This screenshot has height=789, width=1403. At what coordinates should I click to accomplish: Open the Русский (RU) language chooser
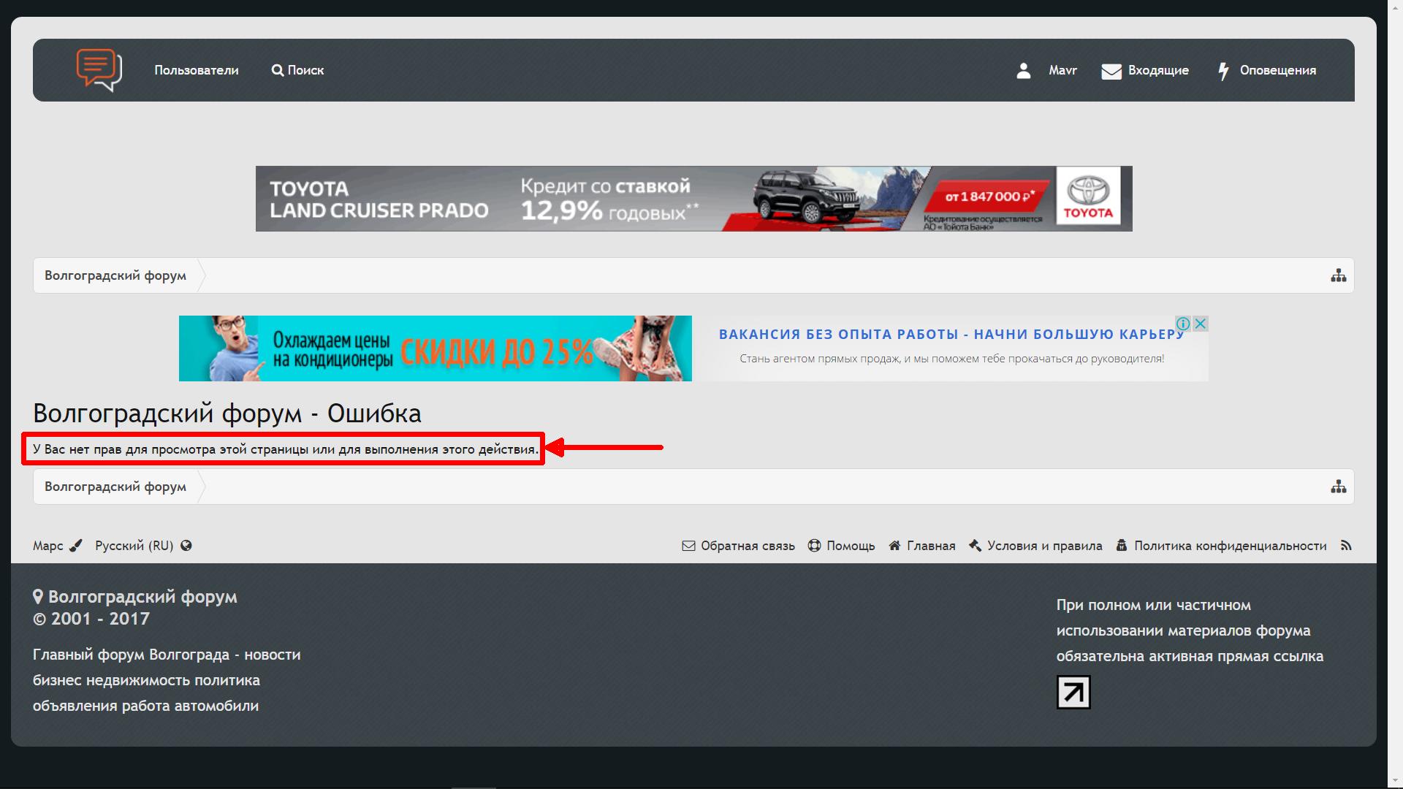pos(143,546)
